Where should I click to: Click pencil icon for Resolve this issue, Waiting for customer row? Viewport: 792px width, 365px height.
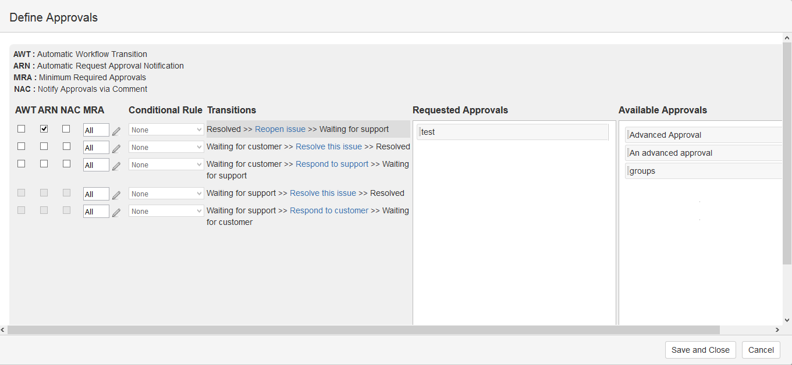point(116,148)
